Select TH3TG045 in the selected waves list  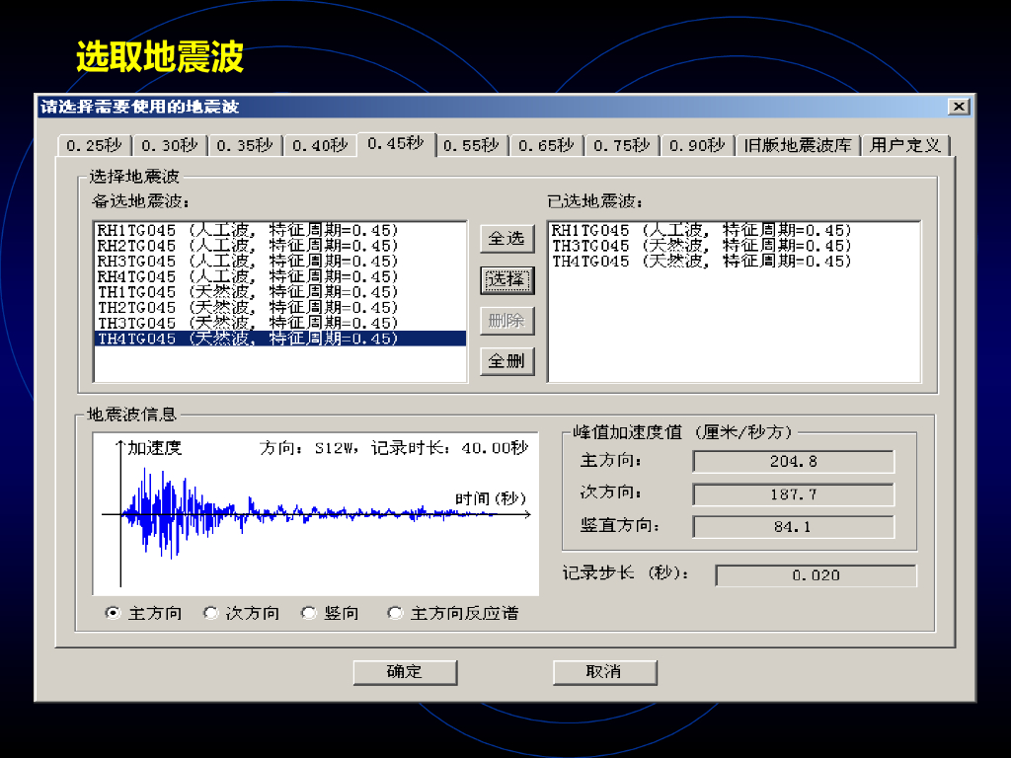point(701,246)
